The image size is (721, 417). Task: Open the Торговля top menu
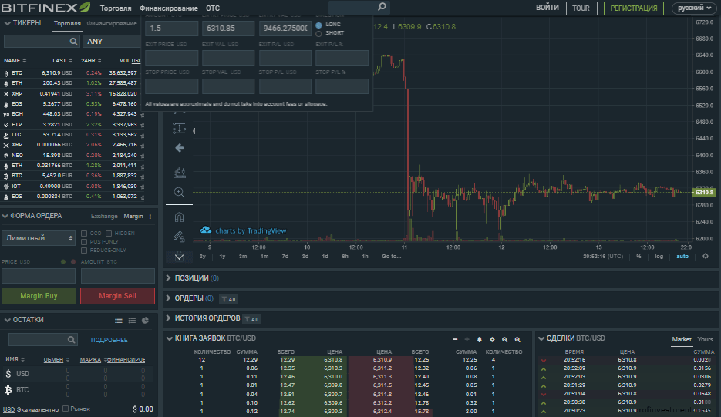(x=116, y=8)
